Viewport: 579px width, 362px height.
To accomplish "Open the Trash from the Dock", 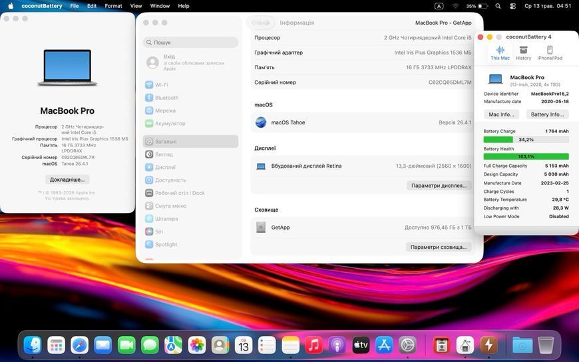I will pyautogui.click(x=546, y=345).
